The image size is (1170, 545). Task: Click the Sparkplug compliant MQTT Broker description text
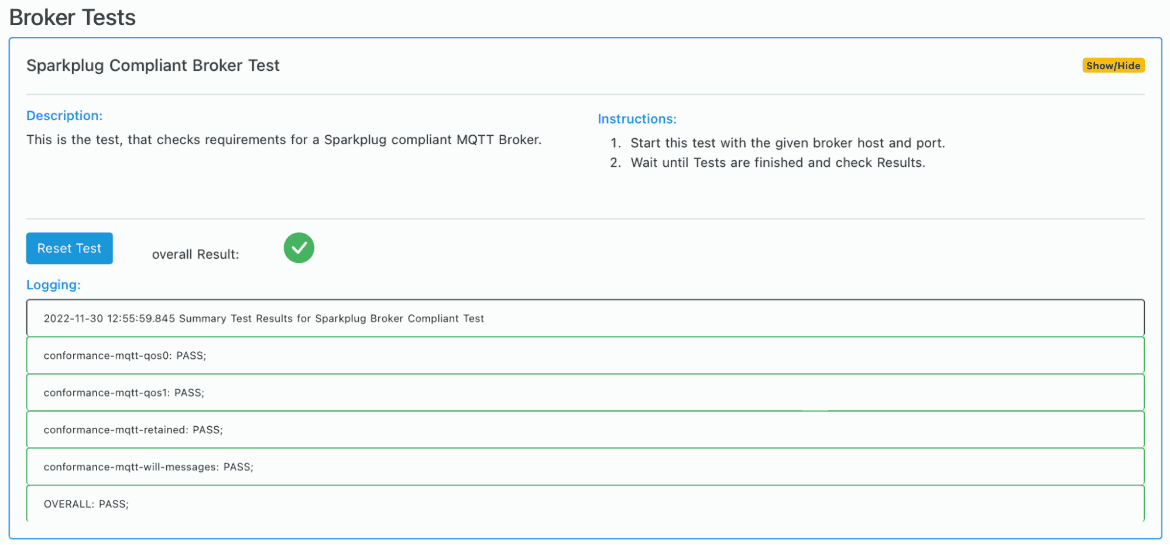[x=284, y=140]
